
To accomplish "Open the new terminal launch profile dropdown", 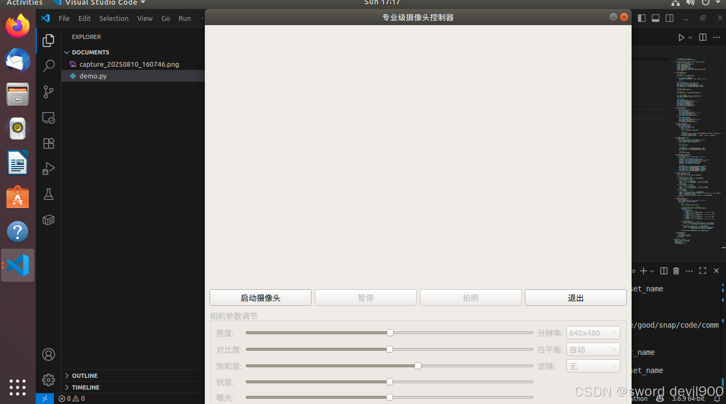I will pyautogui.click(x=652, y=271).
